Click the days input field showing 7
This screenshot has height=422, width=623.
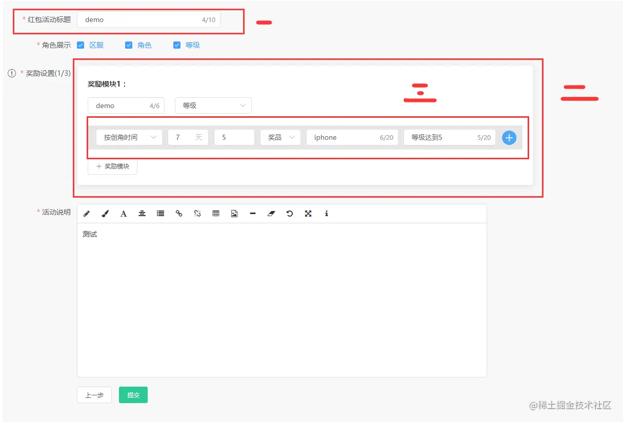[x=188, y=137]
